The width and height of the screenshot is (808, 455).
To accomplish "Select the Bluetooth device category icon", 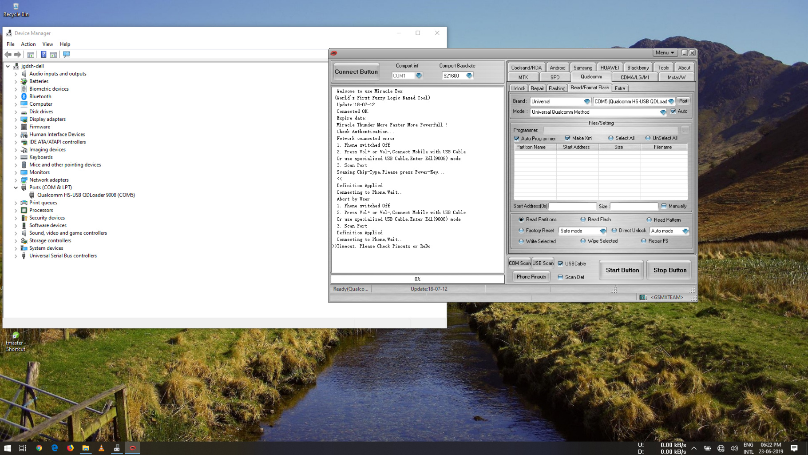I will click(x=24, y=96).
